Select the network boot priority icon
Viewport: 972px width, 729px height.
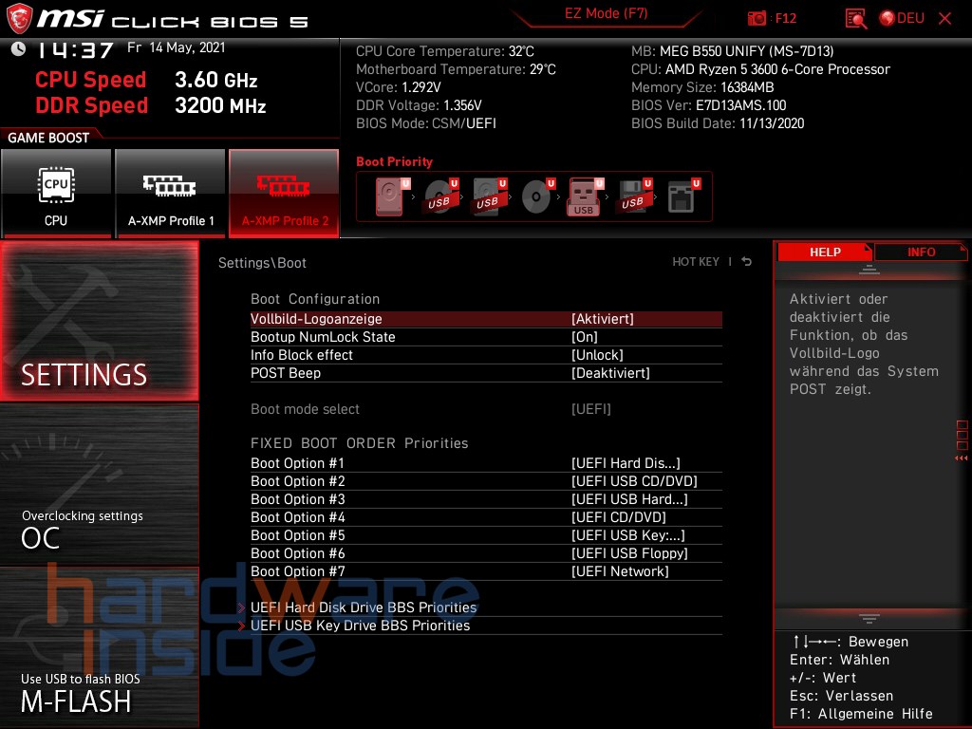[x=682, y=196]
